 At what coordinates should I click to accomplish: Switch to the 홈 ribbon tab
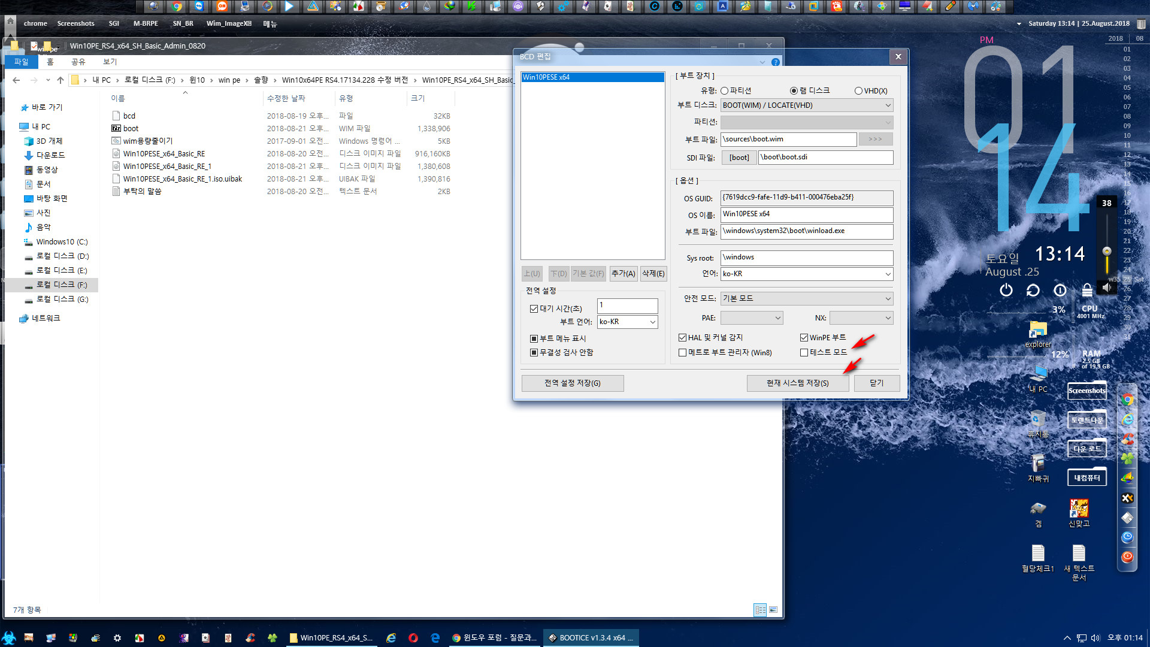click(x=50, y=62)
